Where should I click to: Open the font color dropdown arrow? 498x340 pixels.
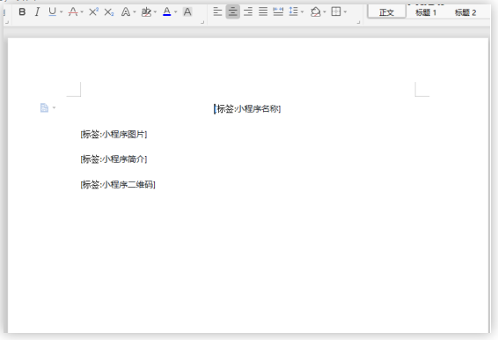point(175,12)
